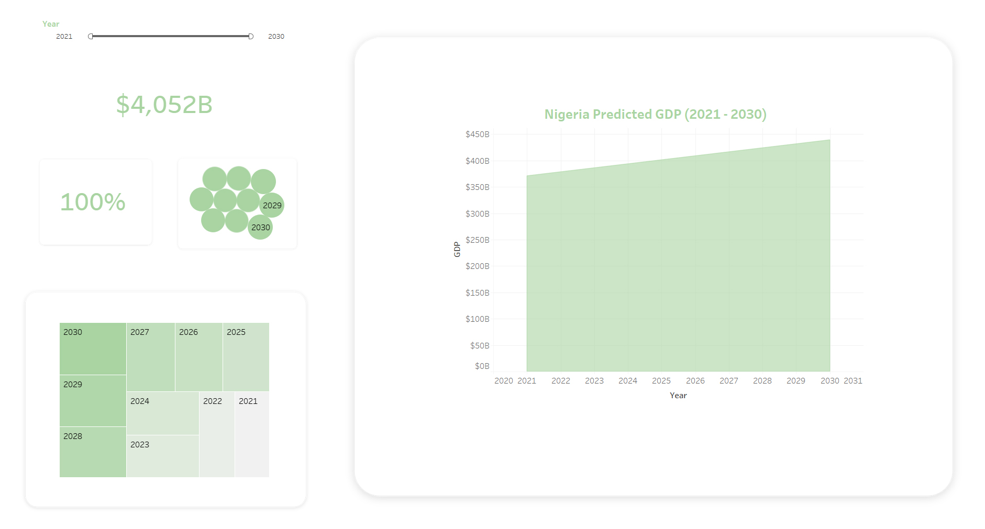
Task: Select the 2028 tile in the treemap
Action: 93,452
